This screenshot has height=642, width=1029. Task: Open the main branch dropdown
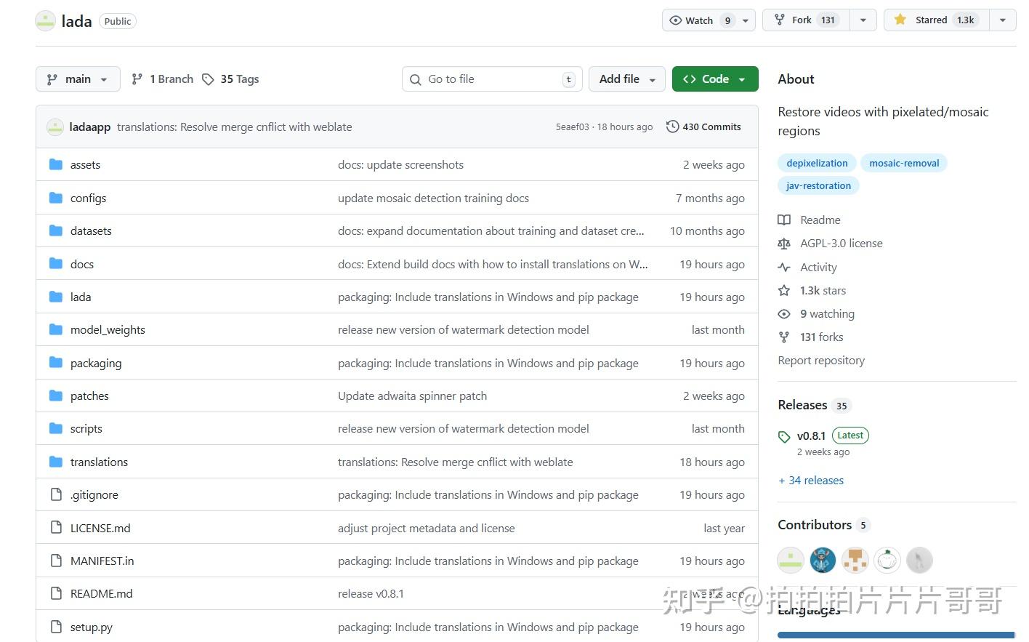pyautogui.click(x=78, y=79)
